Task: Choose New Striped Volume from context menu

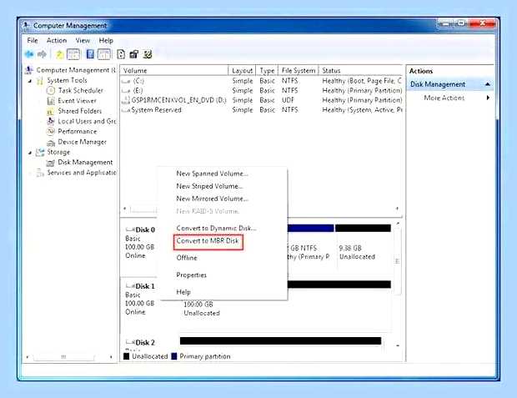Action: 209,186
